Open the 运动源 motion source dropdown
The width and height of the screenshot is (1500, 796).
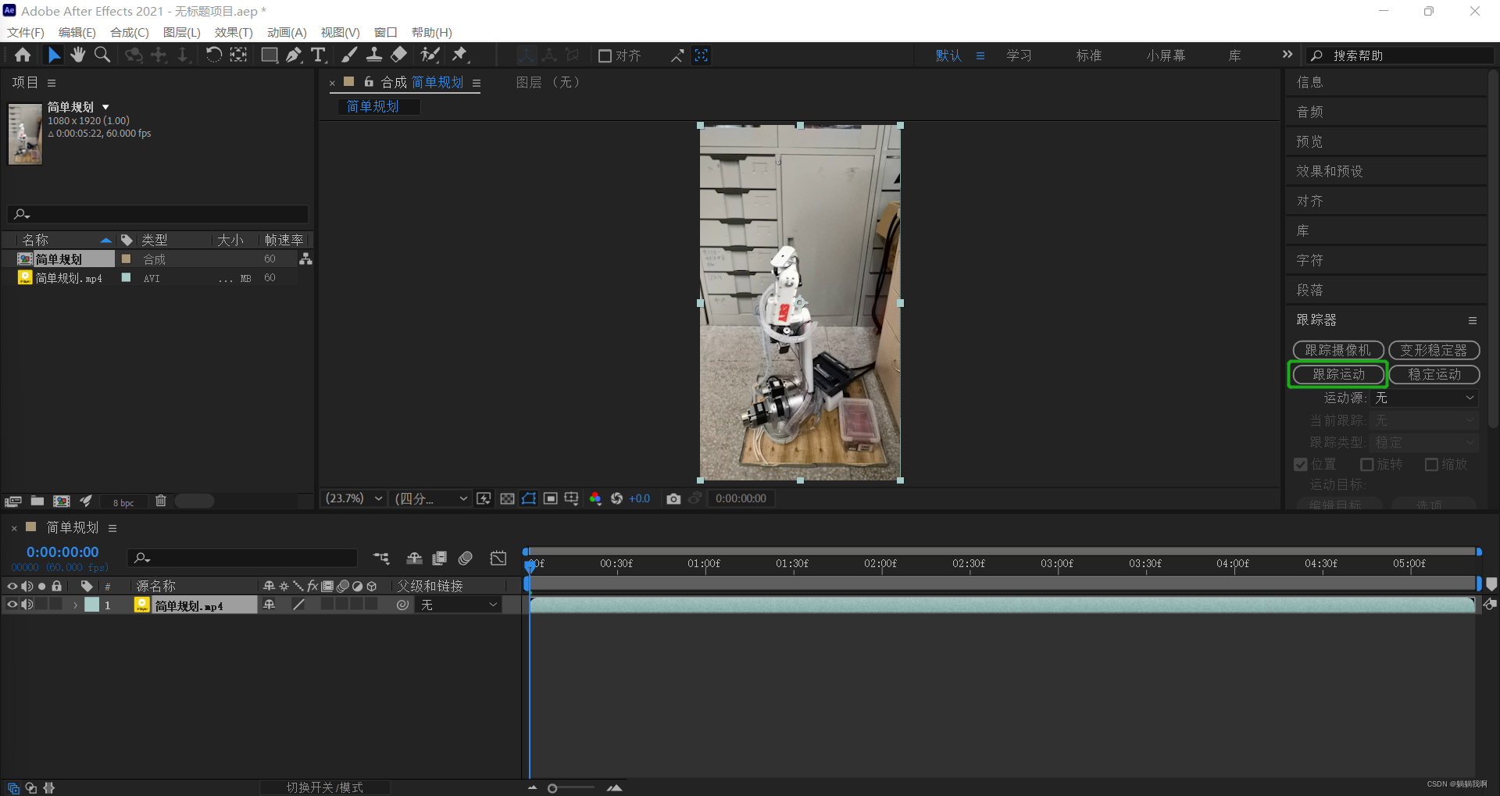[x=1424, y=398]
